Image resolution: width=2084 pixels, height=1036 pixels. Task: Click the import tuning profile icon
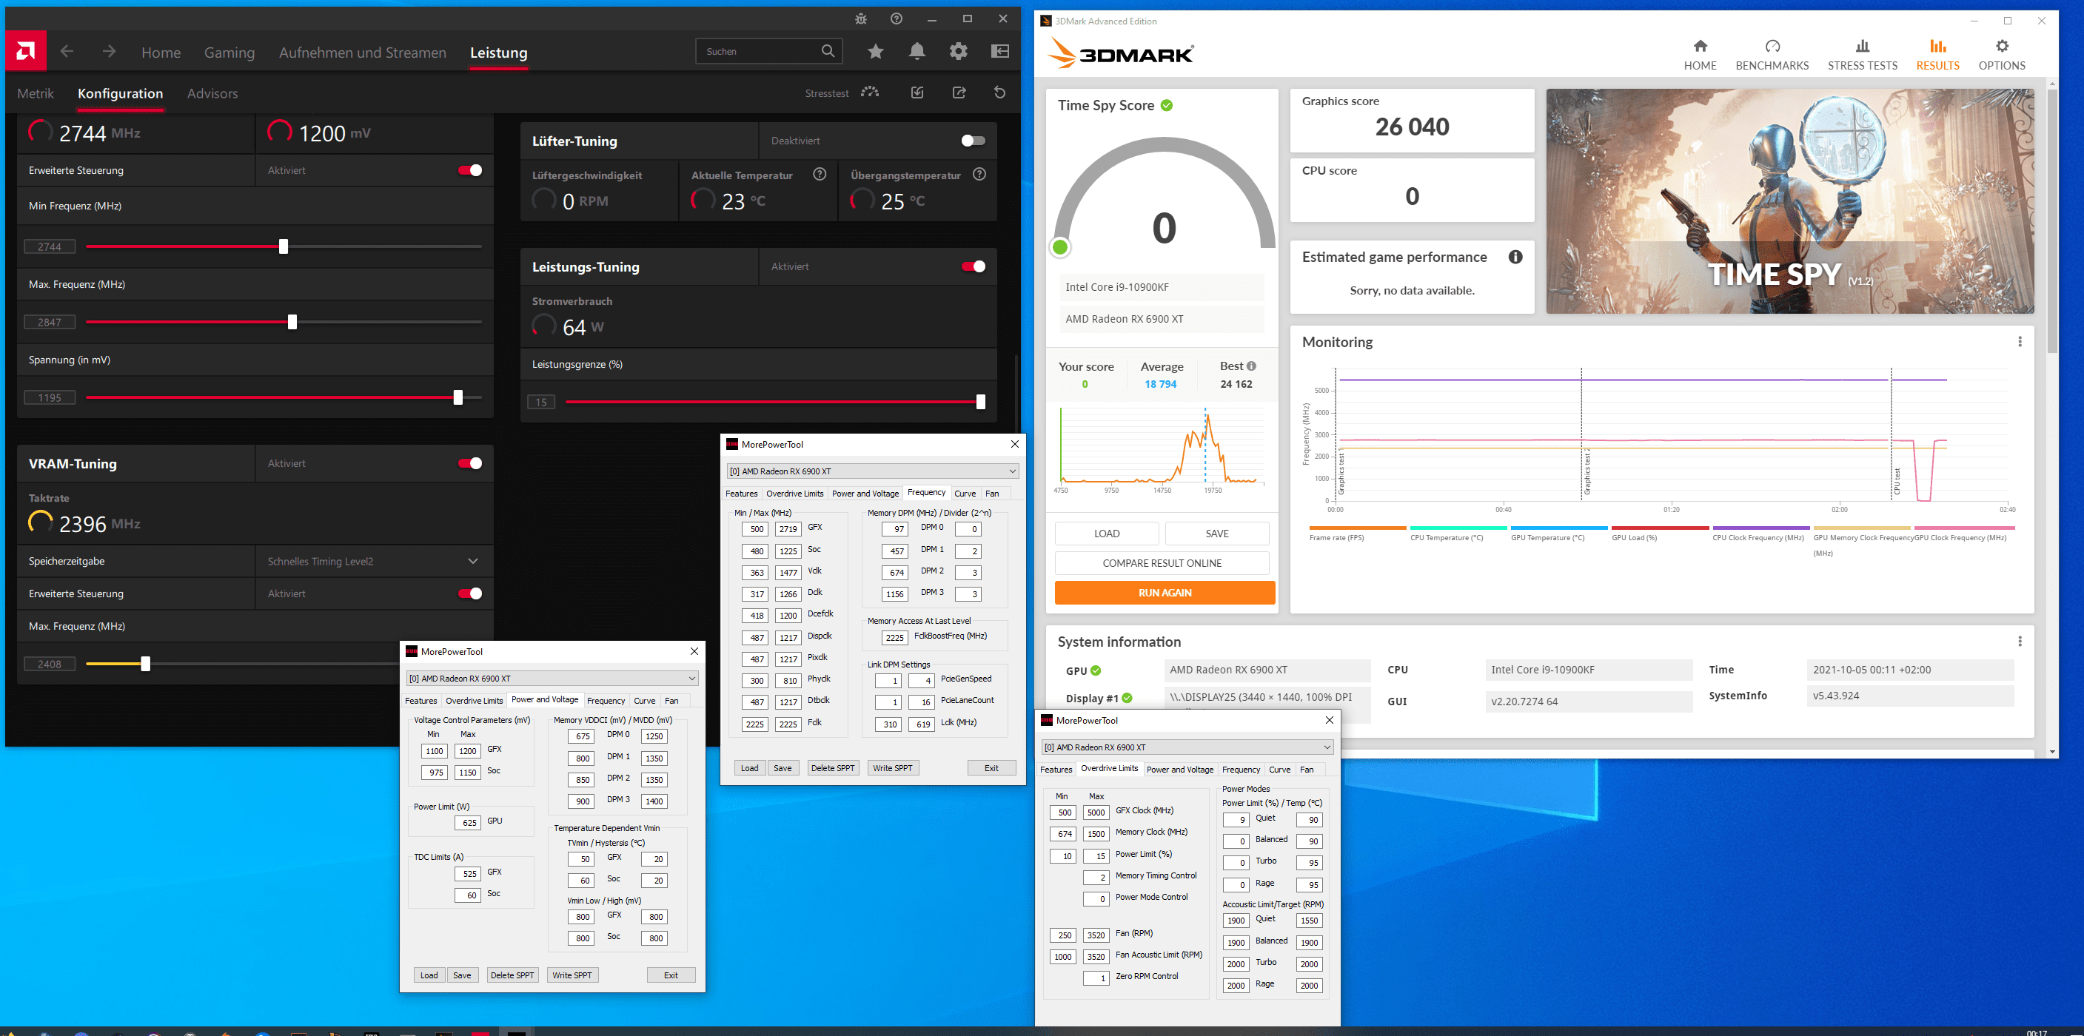pyautogui.click(x=917, y=92)
